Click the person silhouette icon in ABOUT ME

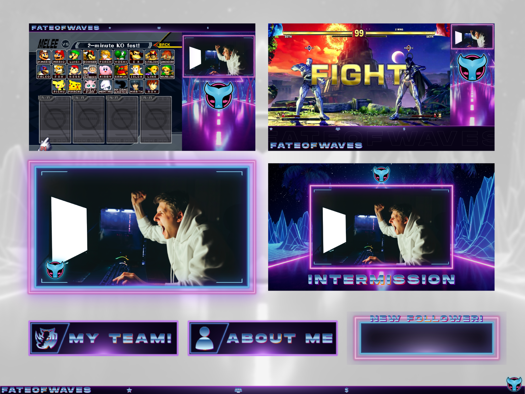(204, 338)
